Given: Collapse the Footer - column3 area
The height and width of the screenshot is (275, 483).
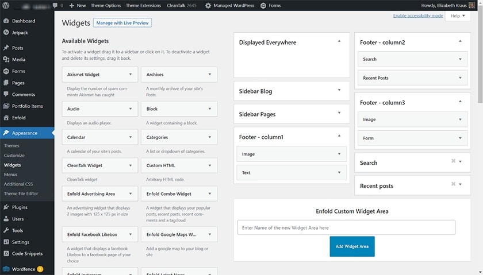Looking at the screenshot, I should pos(460,101).
